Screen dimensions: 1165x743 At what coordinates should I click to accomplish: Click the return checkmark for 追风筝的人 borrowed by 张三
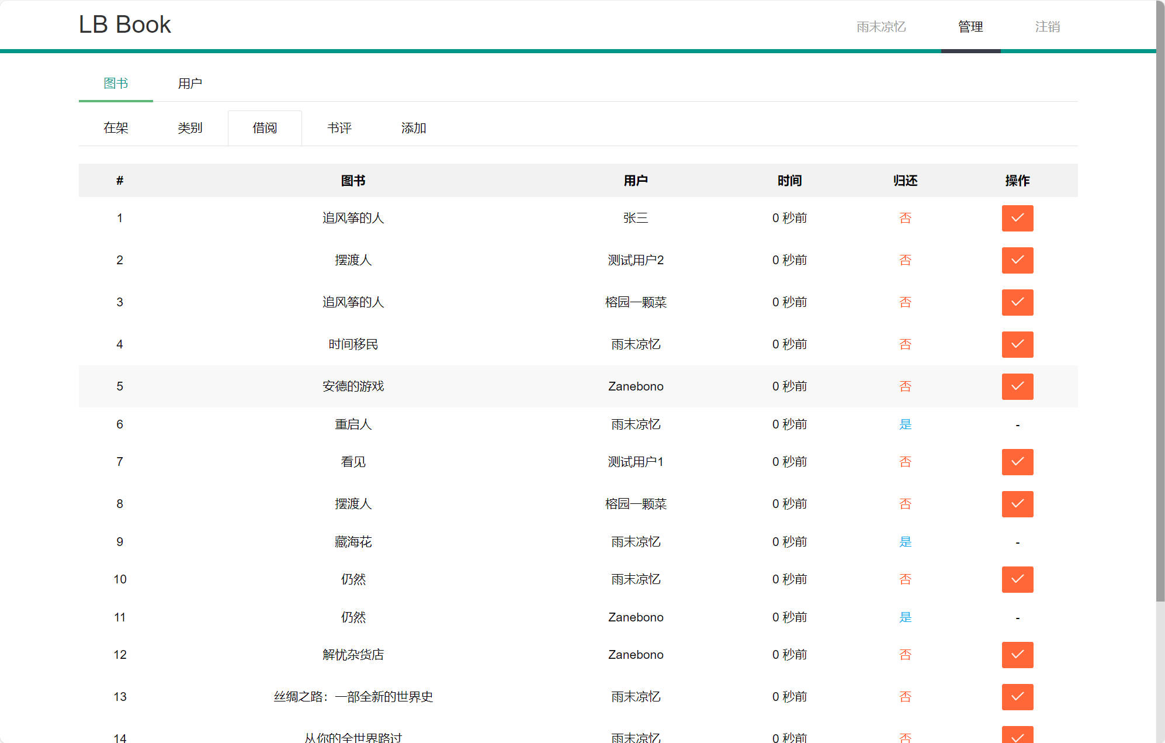click(1017, 218)
